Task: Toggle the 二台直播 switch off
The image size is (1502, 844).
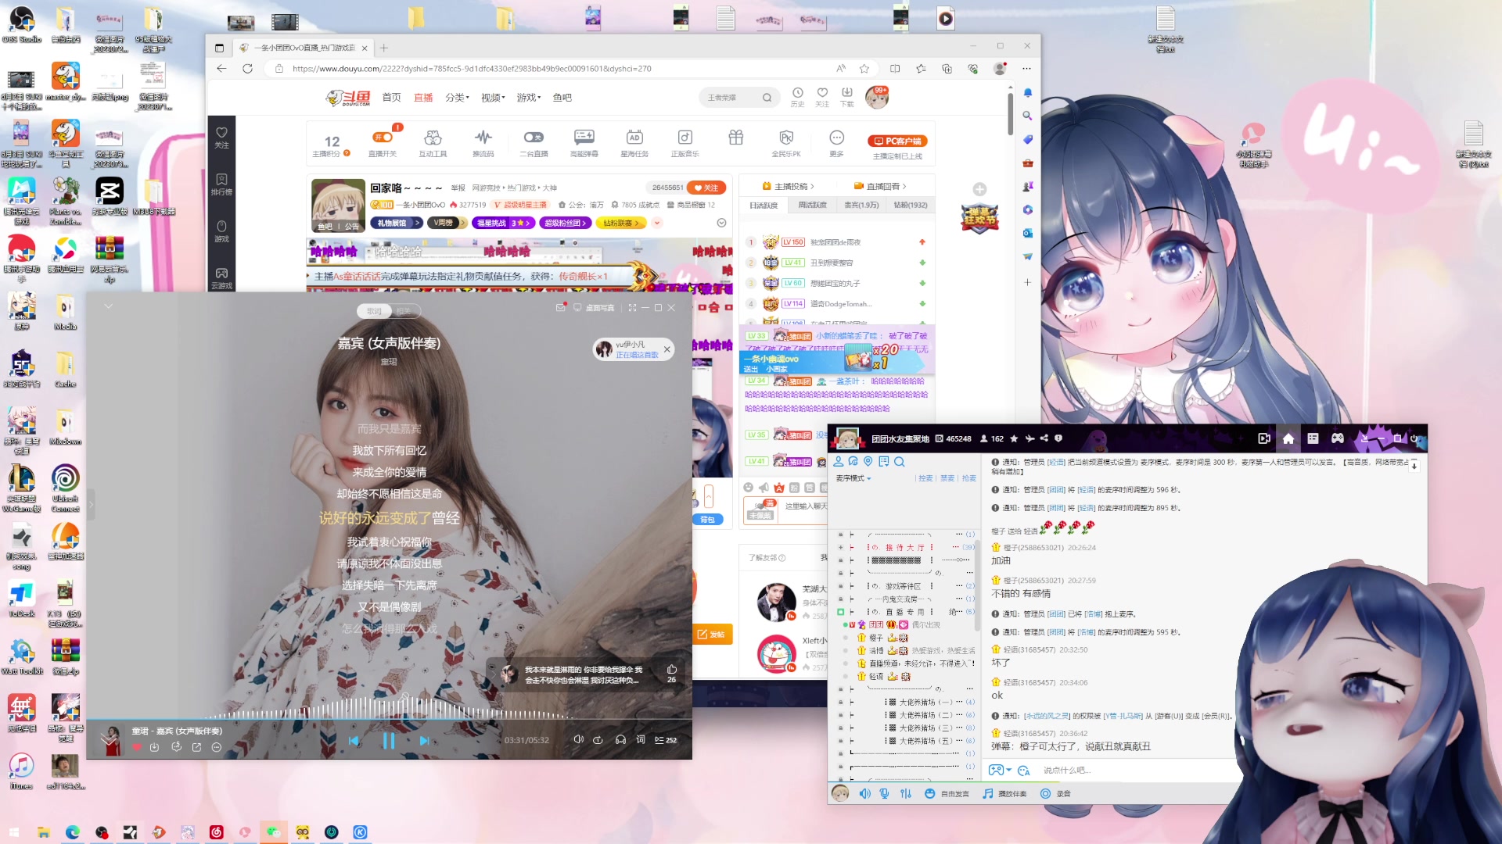Action: click(x=533, y=136)
